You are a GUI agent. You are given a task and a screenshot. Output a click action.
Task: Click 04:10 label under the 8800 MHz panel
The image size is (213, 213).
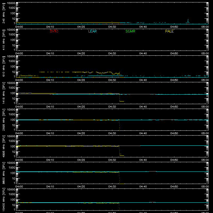tap(50, 187)
